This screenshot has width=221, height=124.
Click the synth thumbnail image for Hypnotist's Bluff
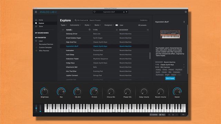[x=170, y=34]
